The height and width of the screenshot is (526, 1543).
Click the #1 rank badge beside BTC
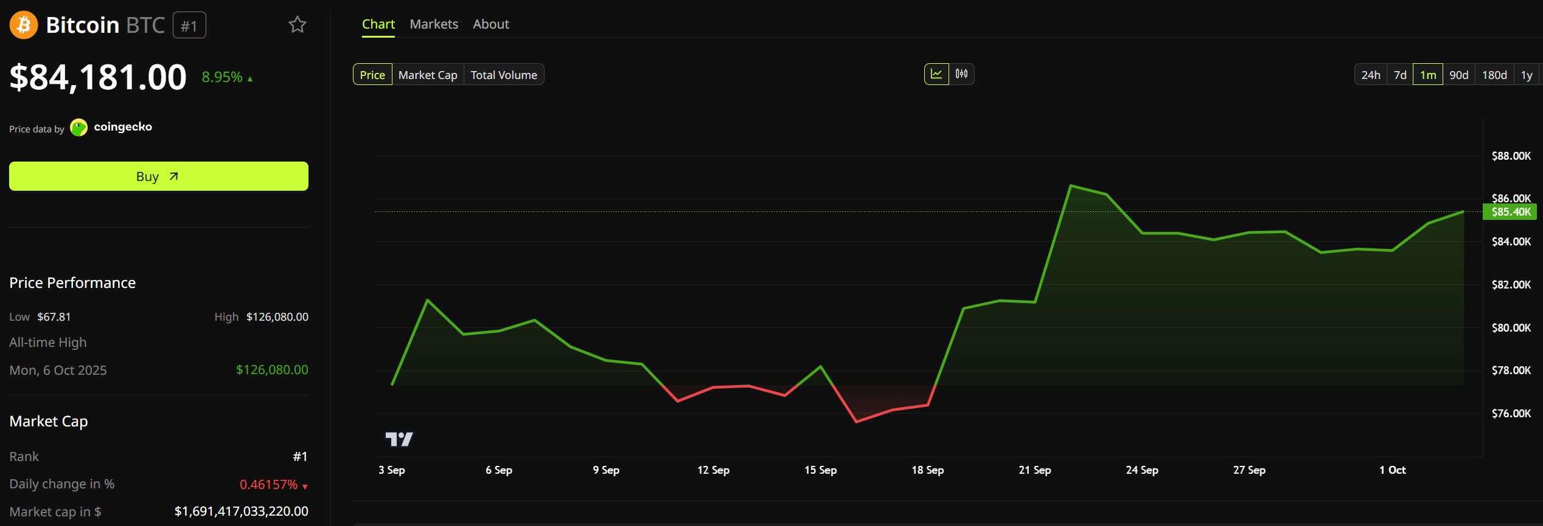coord(189,26)
